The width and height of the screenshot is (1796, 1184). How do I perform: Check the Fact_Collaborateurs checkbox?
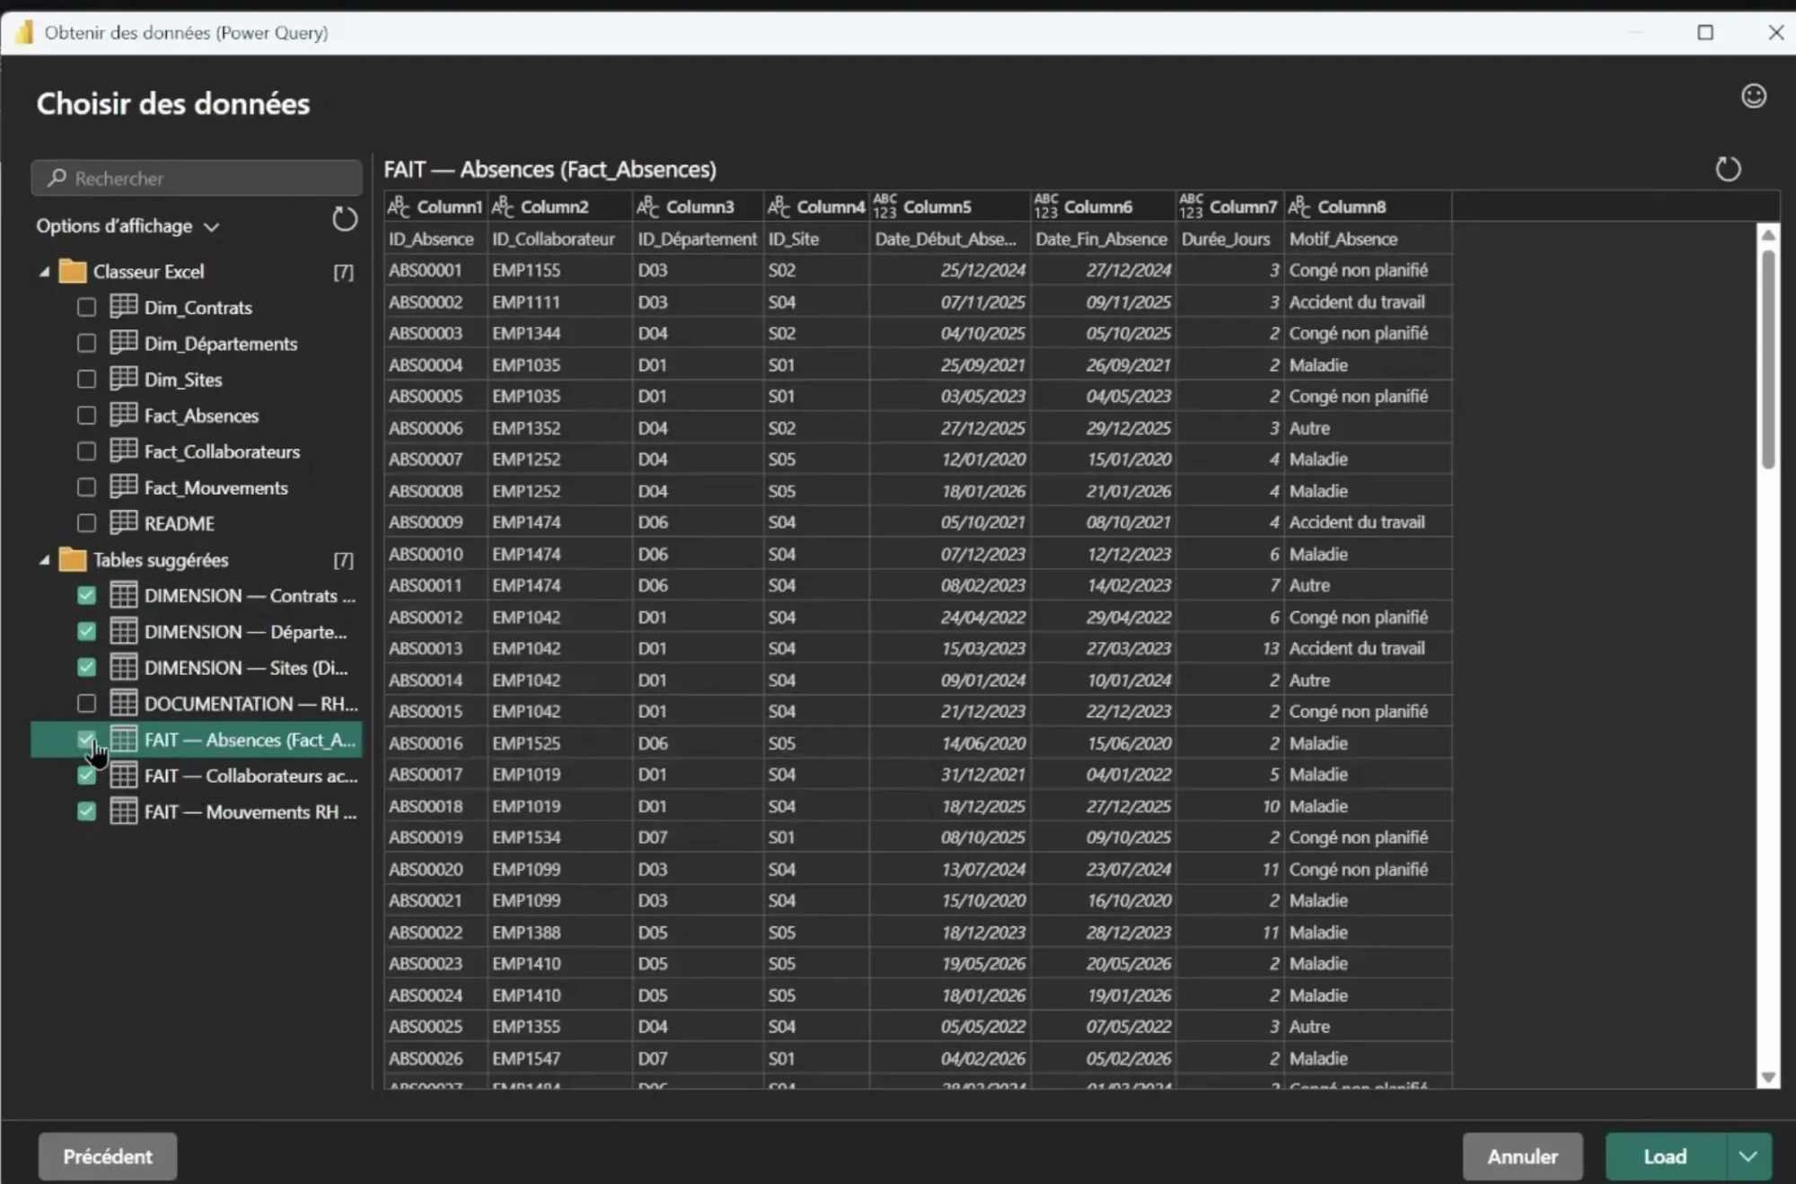pyautogui.click(x=86, y=451)
